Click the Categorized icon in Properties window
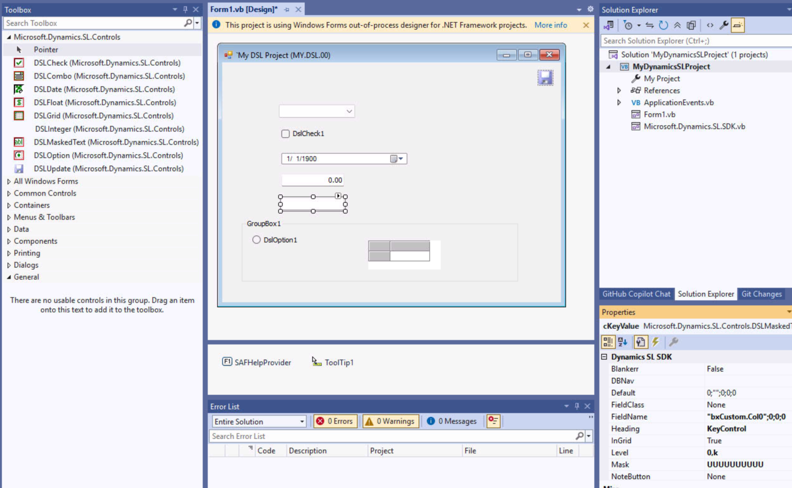 (x=608, y=342)
